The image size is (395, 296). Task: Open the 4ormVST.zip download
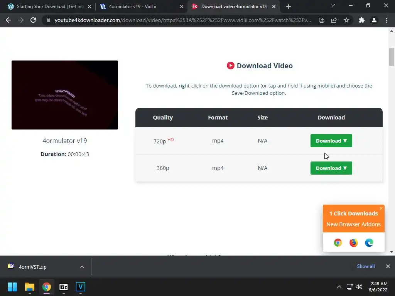33,267
